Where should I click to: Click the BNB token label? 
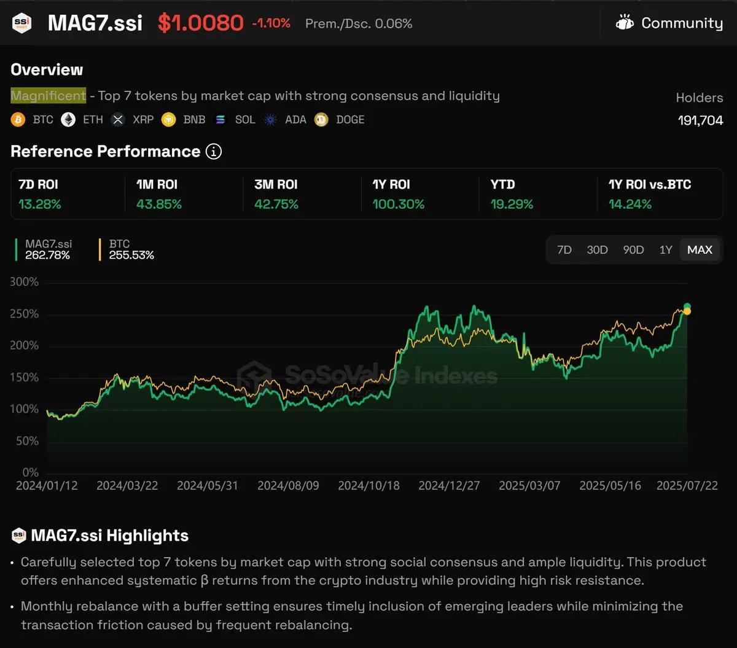[x=194, y=120]
